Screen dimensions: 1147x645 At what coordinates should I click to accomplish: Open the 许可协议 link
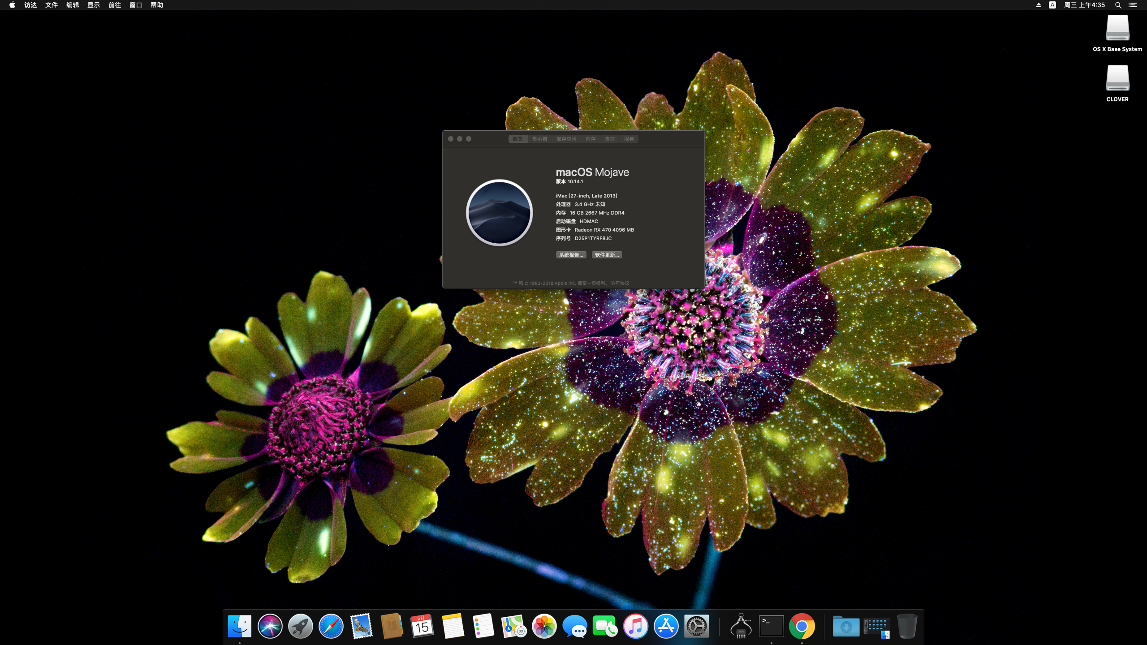(620, 283)
